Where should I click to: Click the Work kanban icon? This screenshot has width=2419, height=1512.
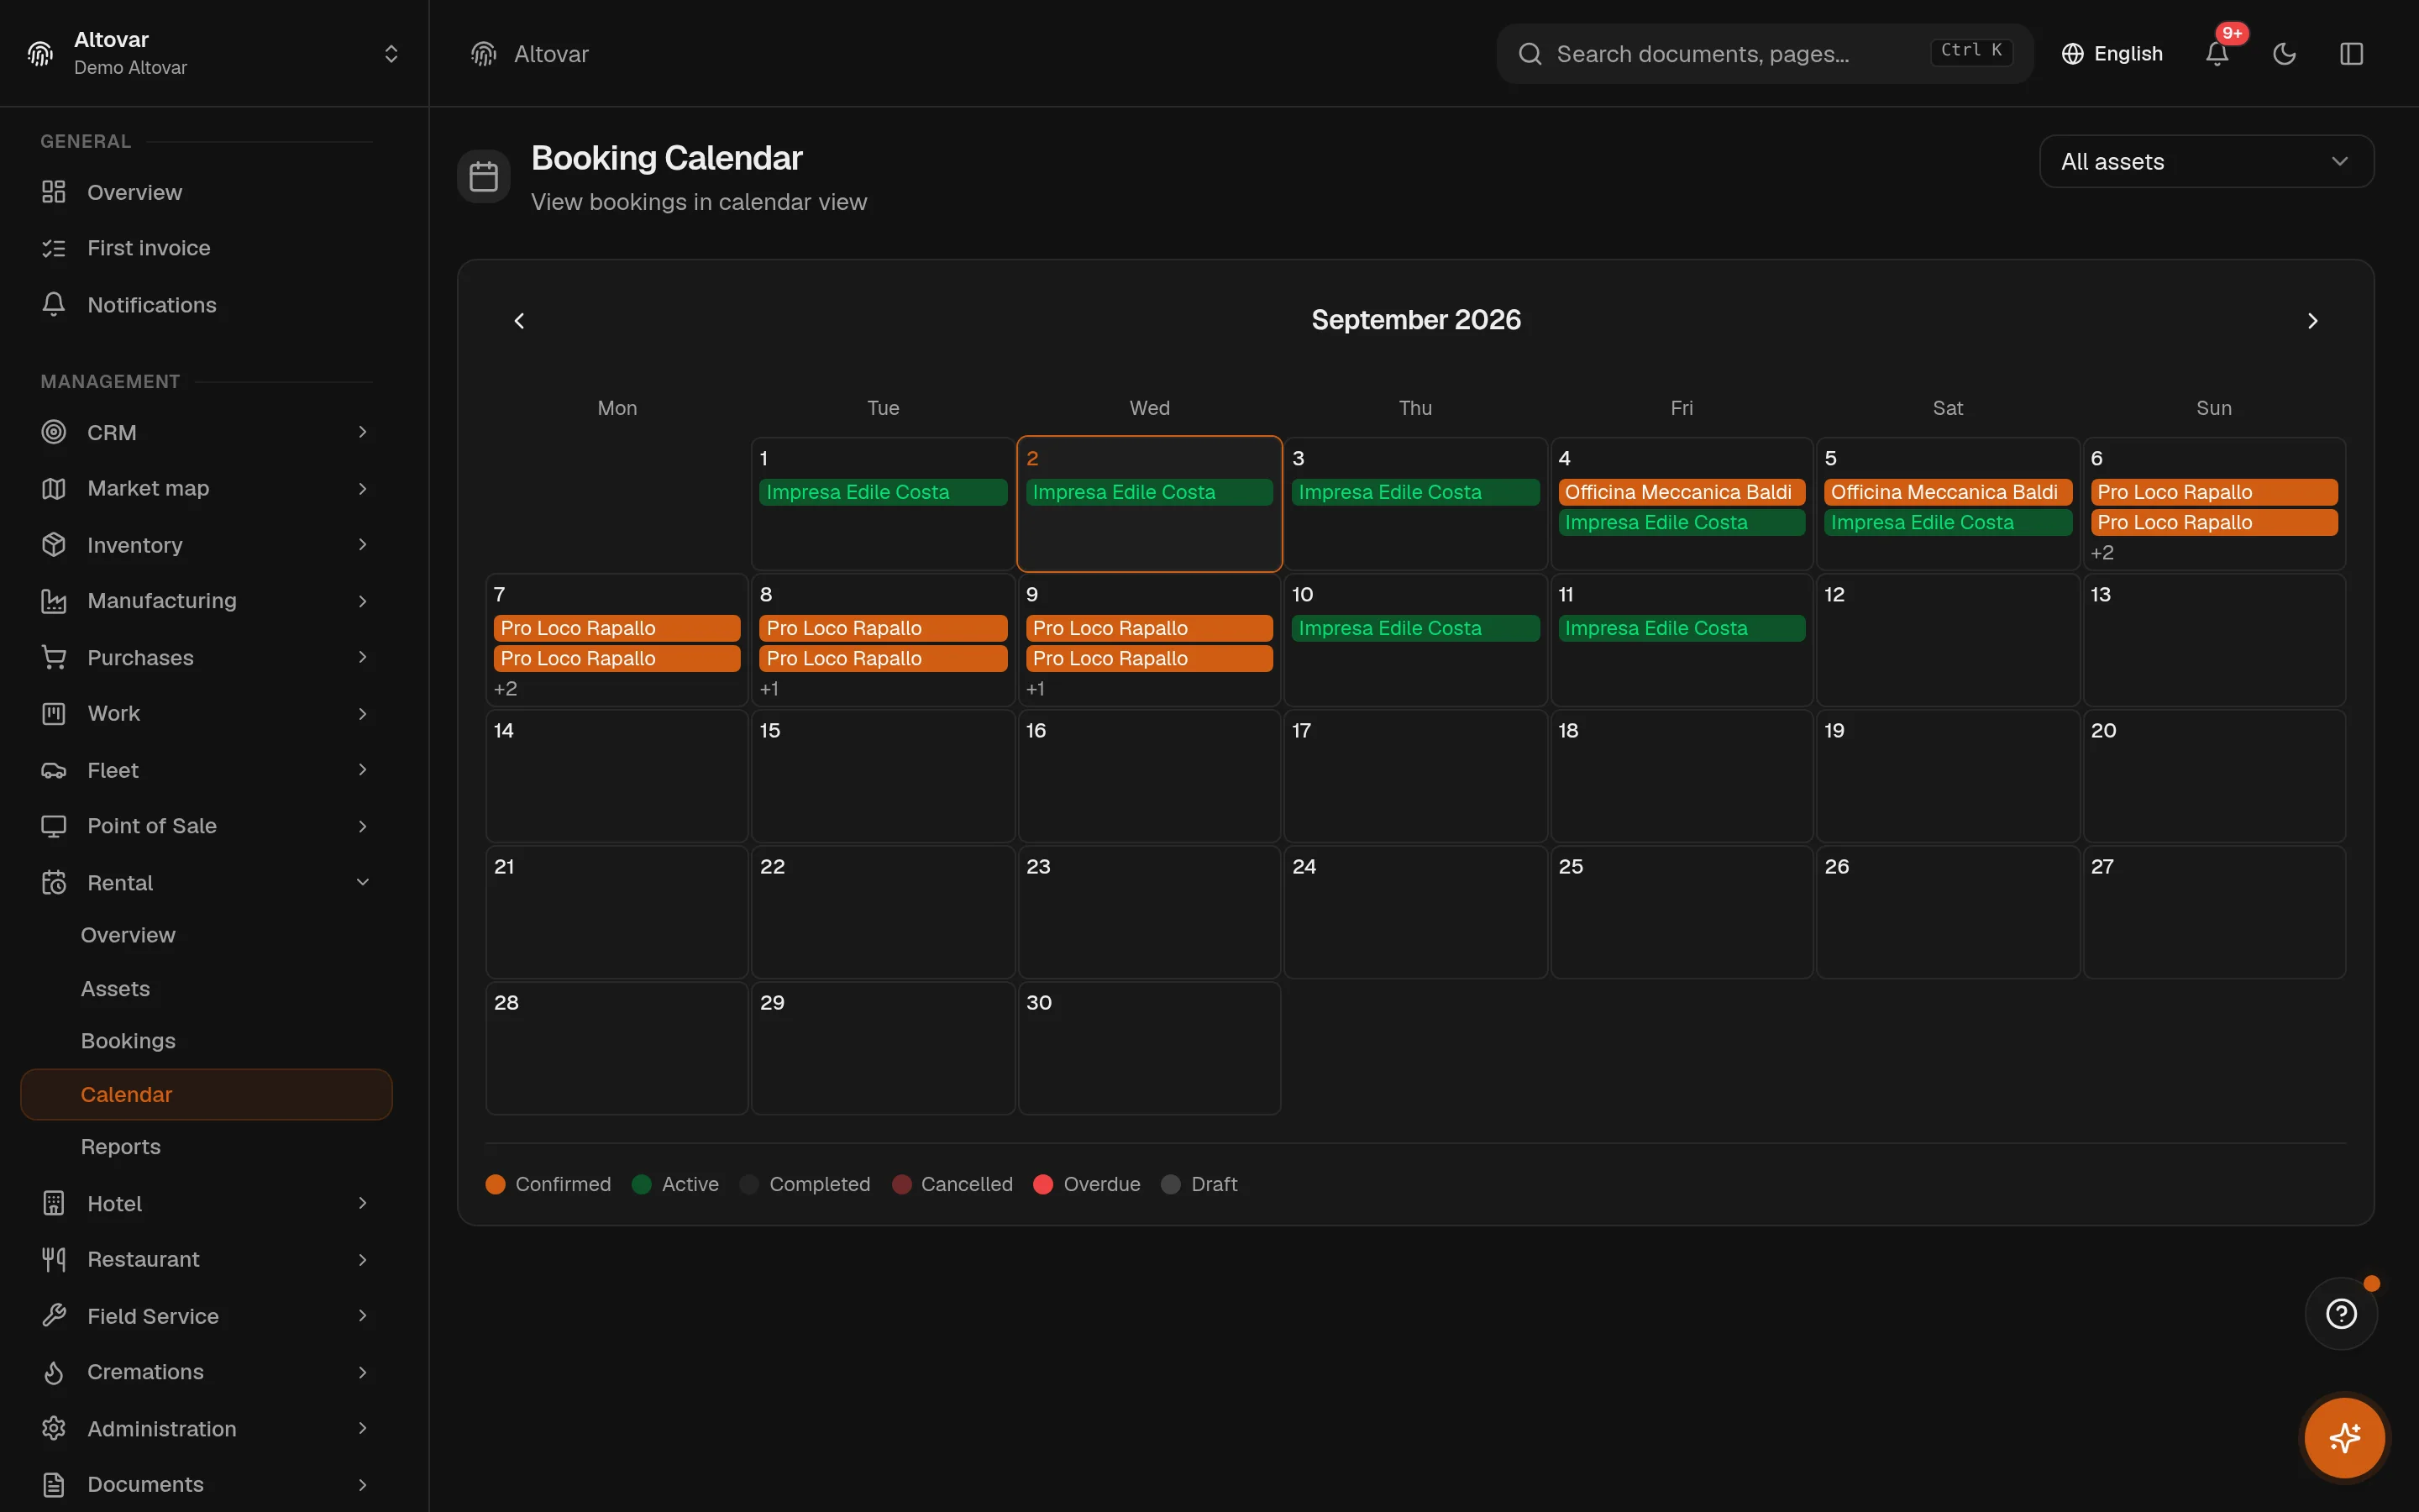(x=54, y=713)
